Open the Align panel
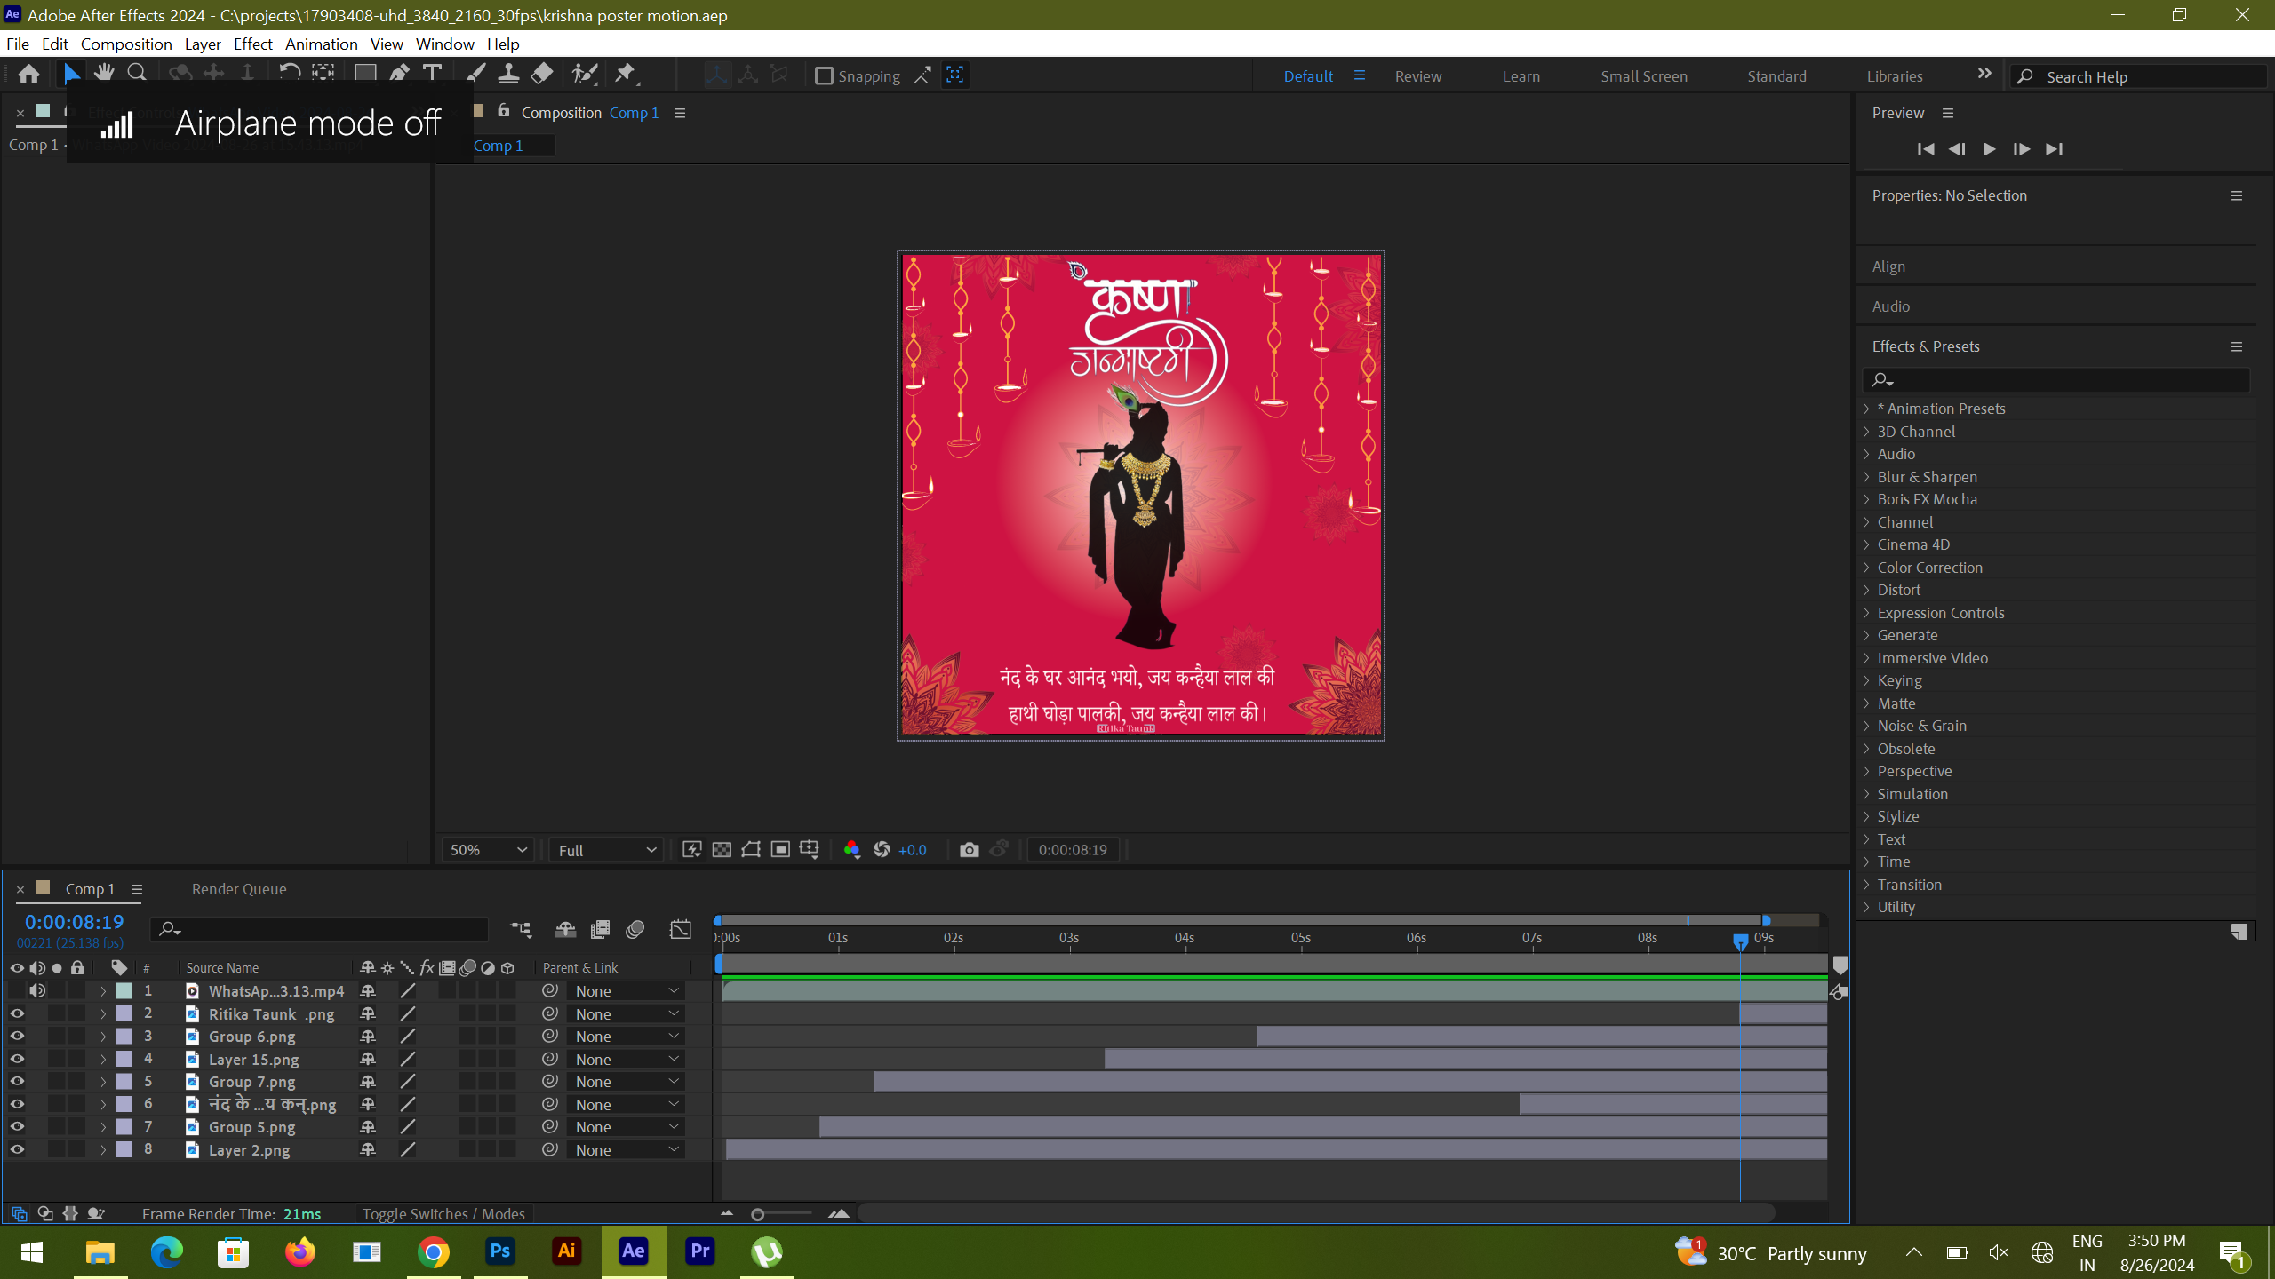Viewport: 2275px width, 1279px height. point(1888,266)
